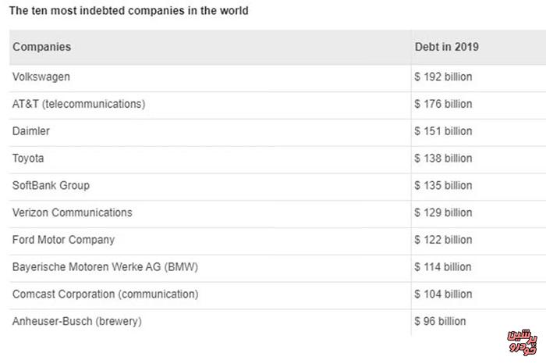Click the $ 176 billion debt value
546x364 pixels.
[x=443, y=104]
